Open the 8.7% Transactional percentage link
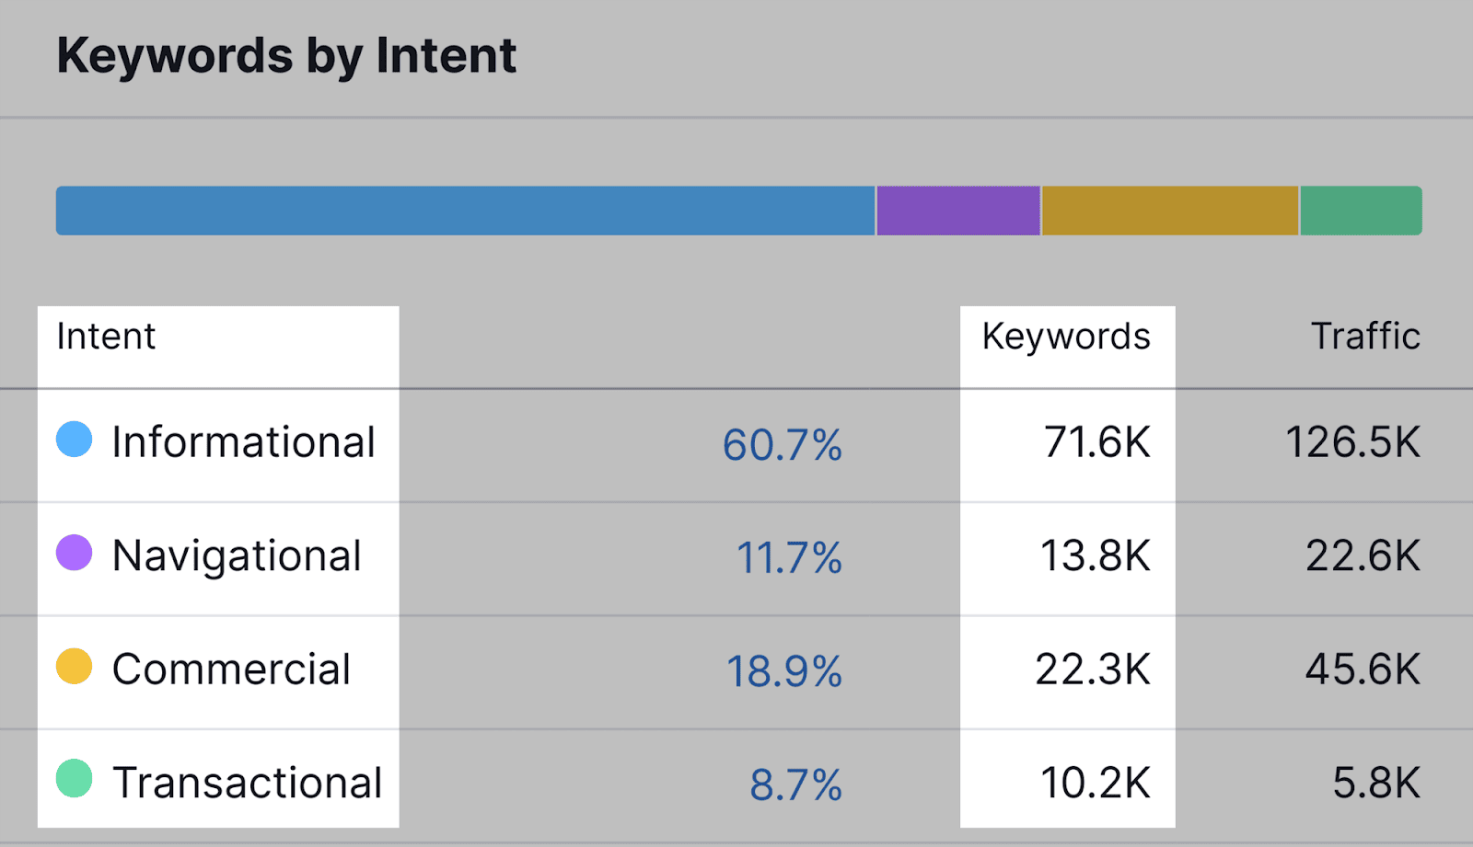The image size is (1473, 847). [x=795, y=785]
